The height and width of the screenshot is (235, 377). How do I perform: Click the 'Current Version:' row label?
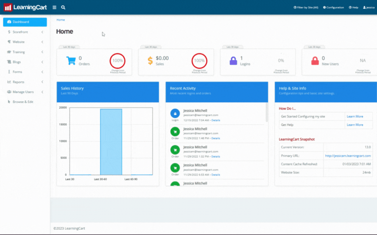[293, 147]
